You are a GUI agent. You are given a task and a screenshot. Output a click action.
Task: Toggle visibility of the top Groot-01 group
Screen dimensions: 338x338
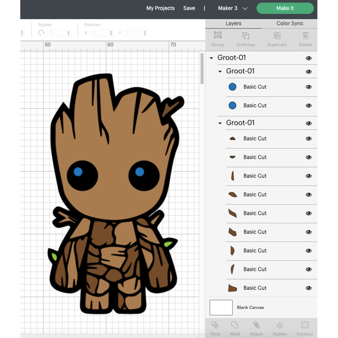[309, 58]
